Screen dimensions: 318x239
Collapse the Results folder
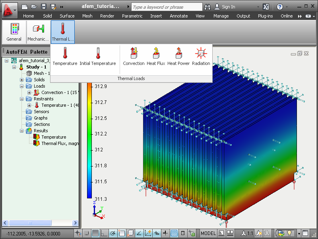pos(22,131)
